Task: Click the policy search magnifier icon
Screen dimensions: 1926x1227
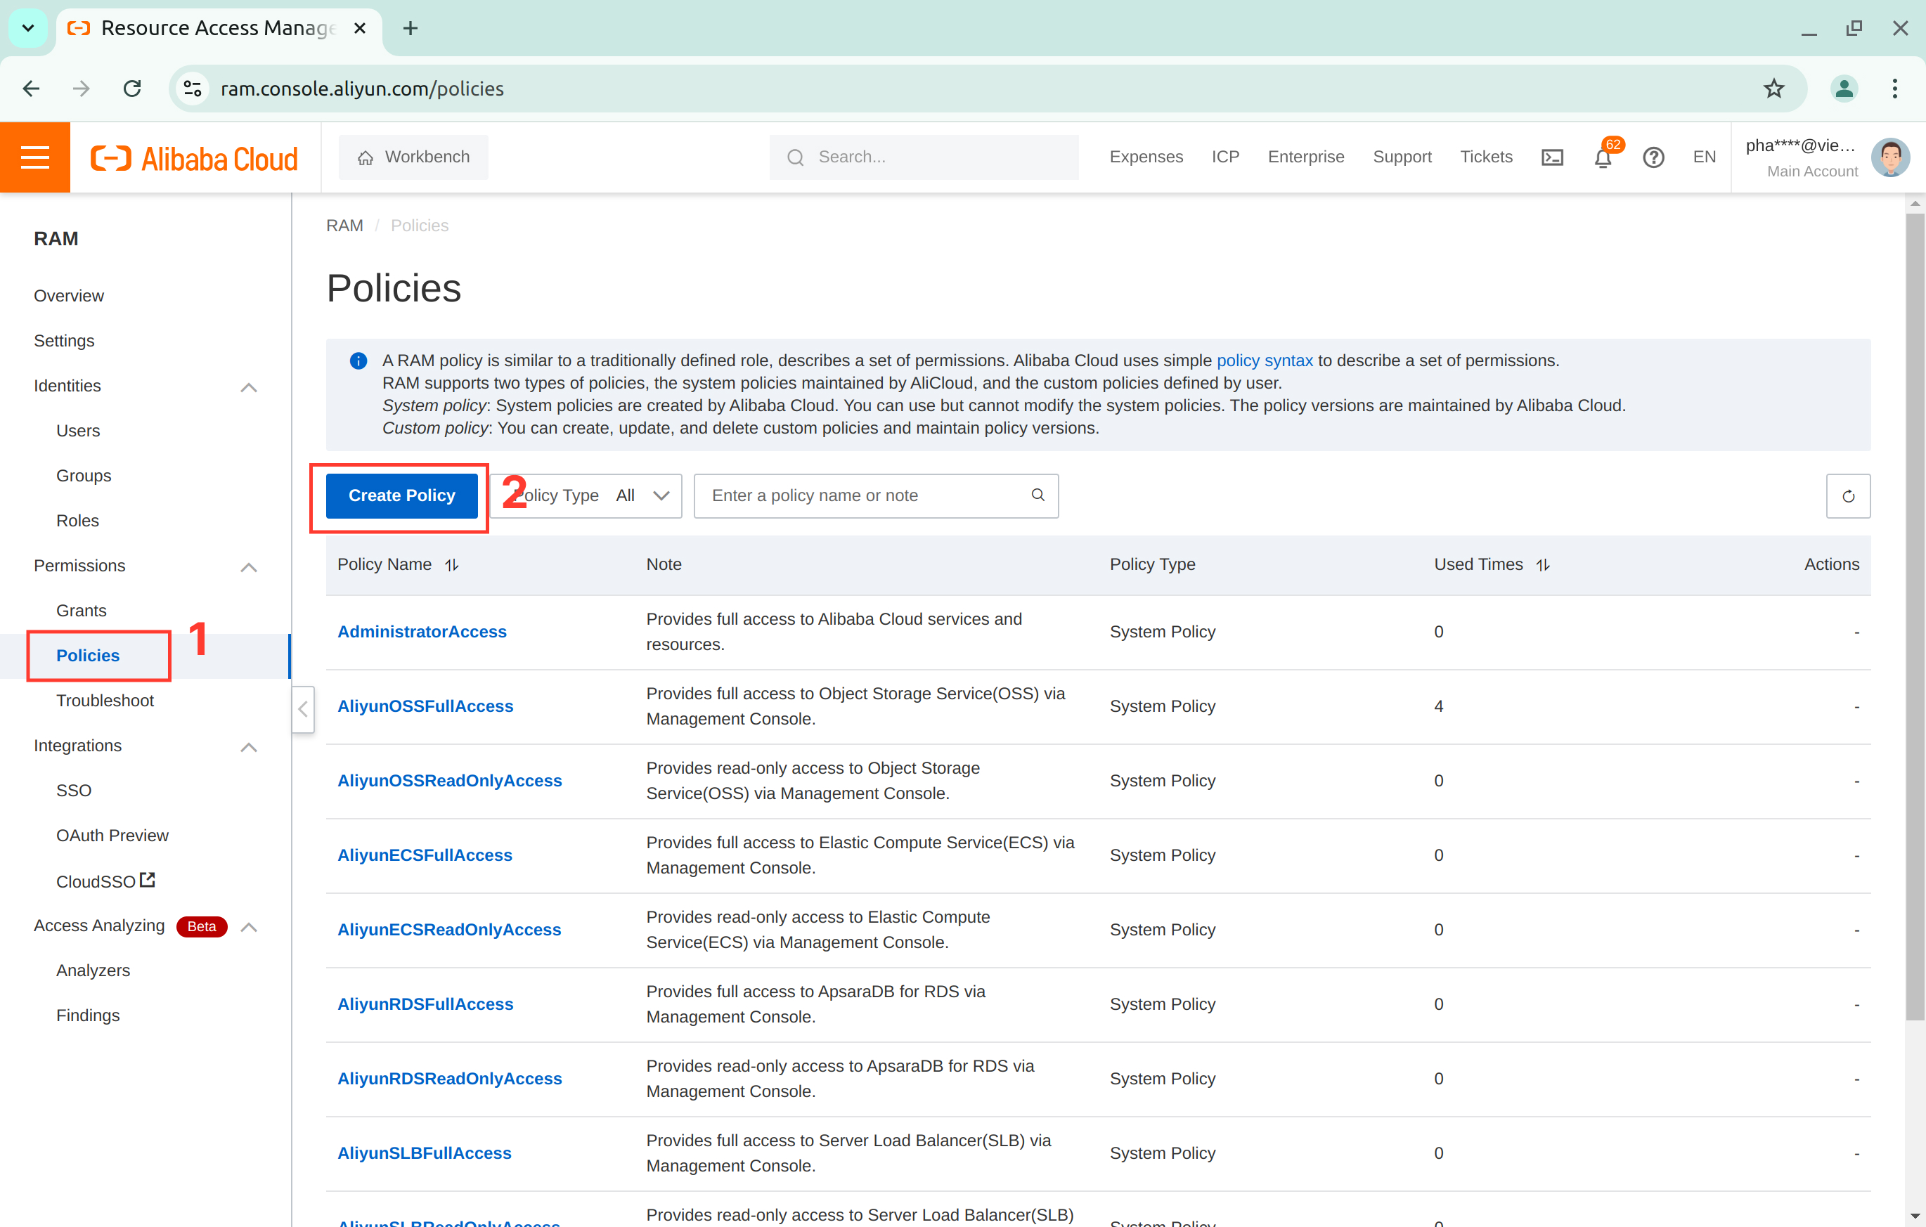Action: (1038, 495)
